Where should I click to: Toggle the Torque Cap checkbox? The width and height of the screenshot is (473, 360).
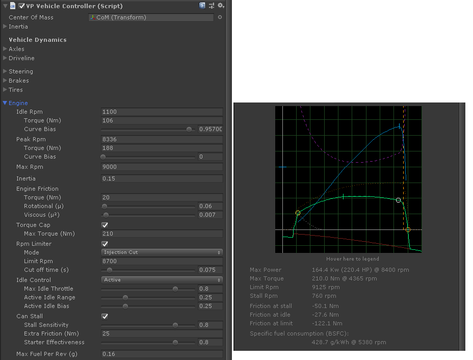pyautogui.click(x=105, y=225)
